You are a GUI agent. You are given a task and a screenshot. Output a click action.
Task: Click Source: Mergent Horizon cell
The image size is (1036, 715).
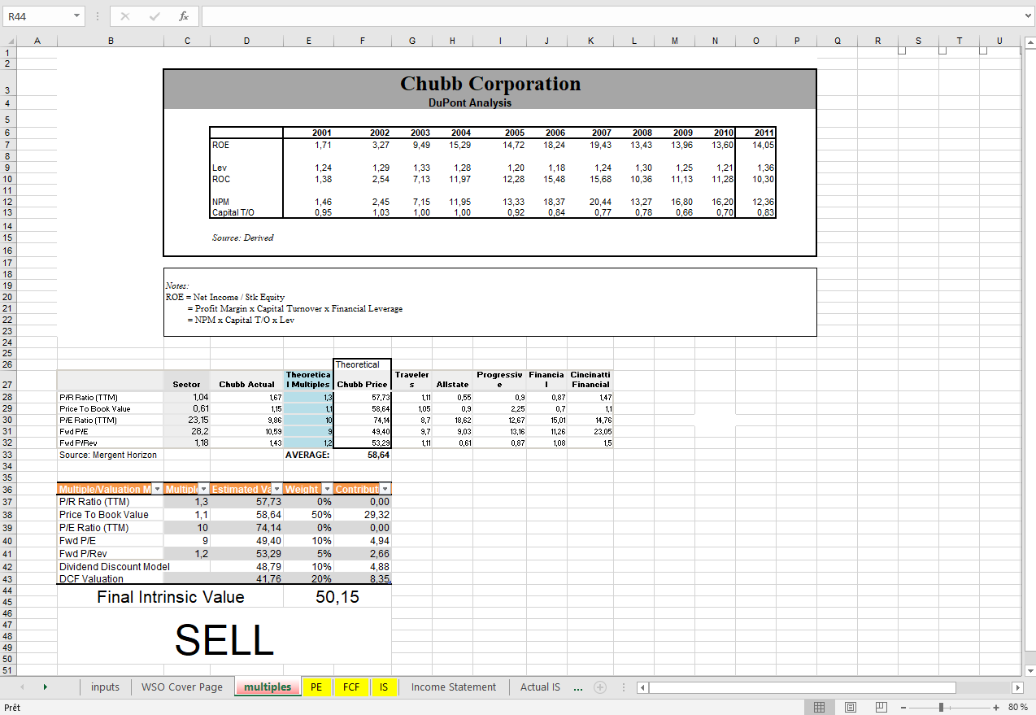[x=108, y=456]
